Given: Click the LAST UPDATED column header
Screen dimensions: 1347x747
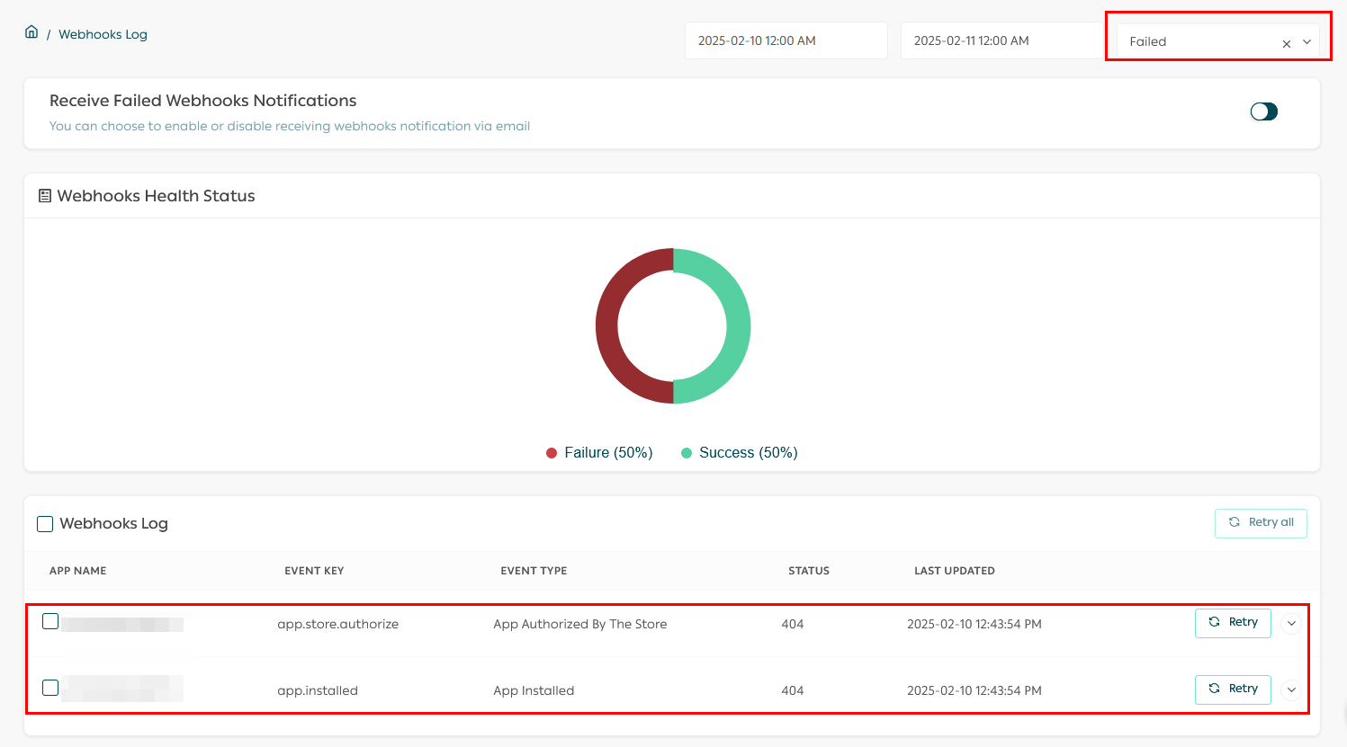Looking at the screenshot, I should [955, 571].
